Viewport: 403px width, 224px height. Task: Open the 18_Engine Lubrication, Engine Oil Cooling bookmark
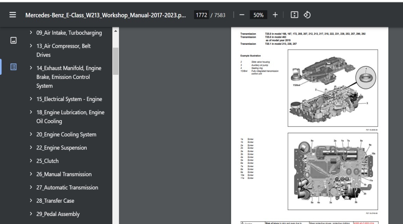[x=70, y=117]
